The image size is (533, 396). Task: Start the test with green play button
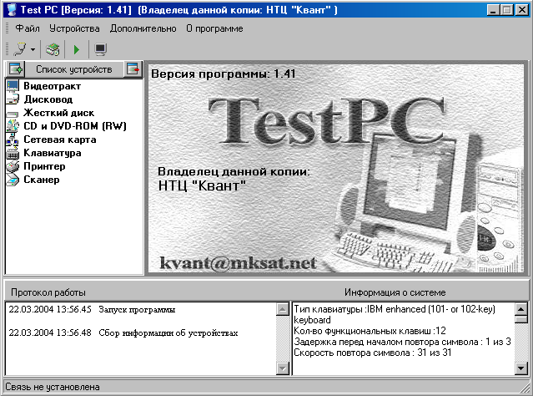(x=77, y=50)
